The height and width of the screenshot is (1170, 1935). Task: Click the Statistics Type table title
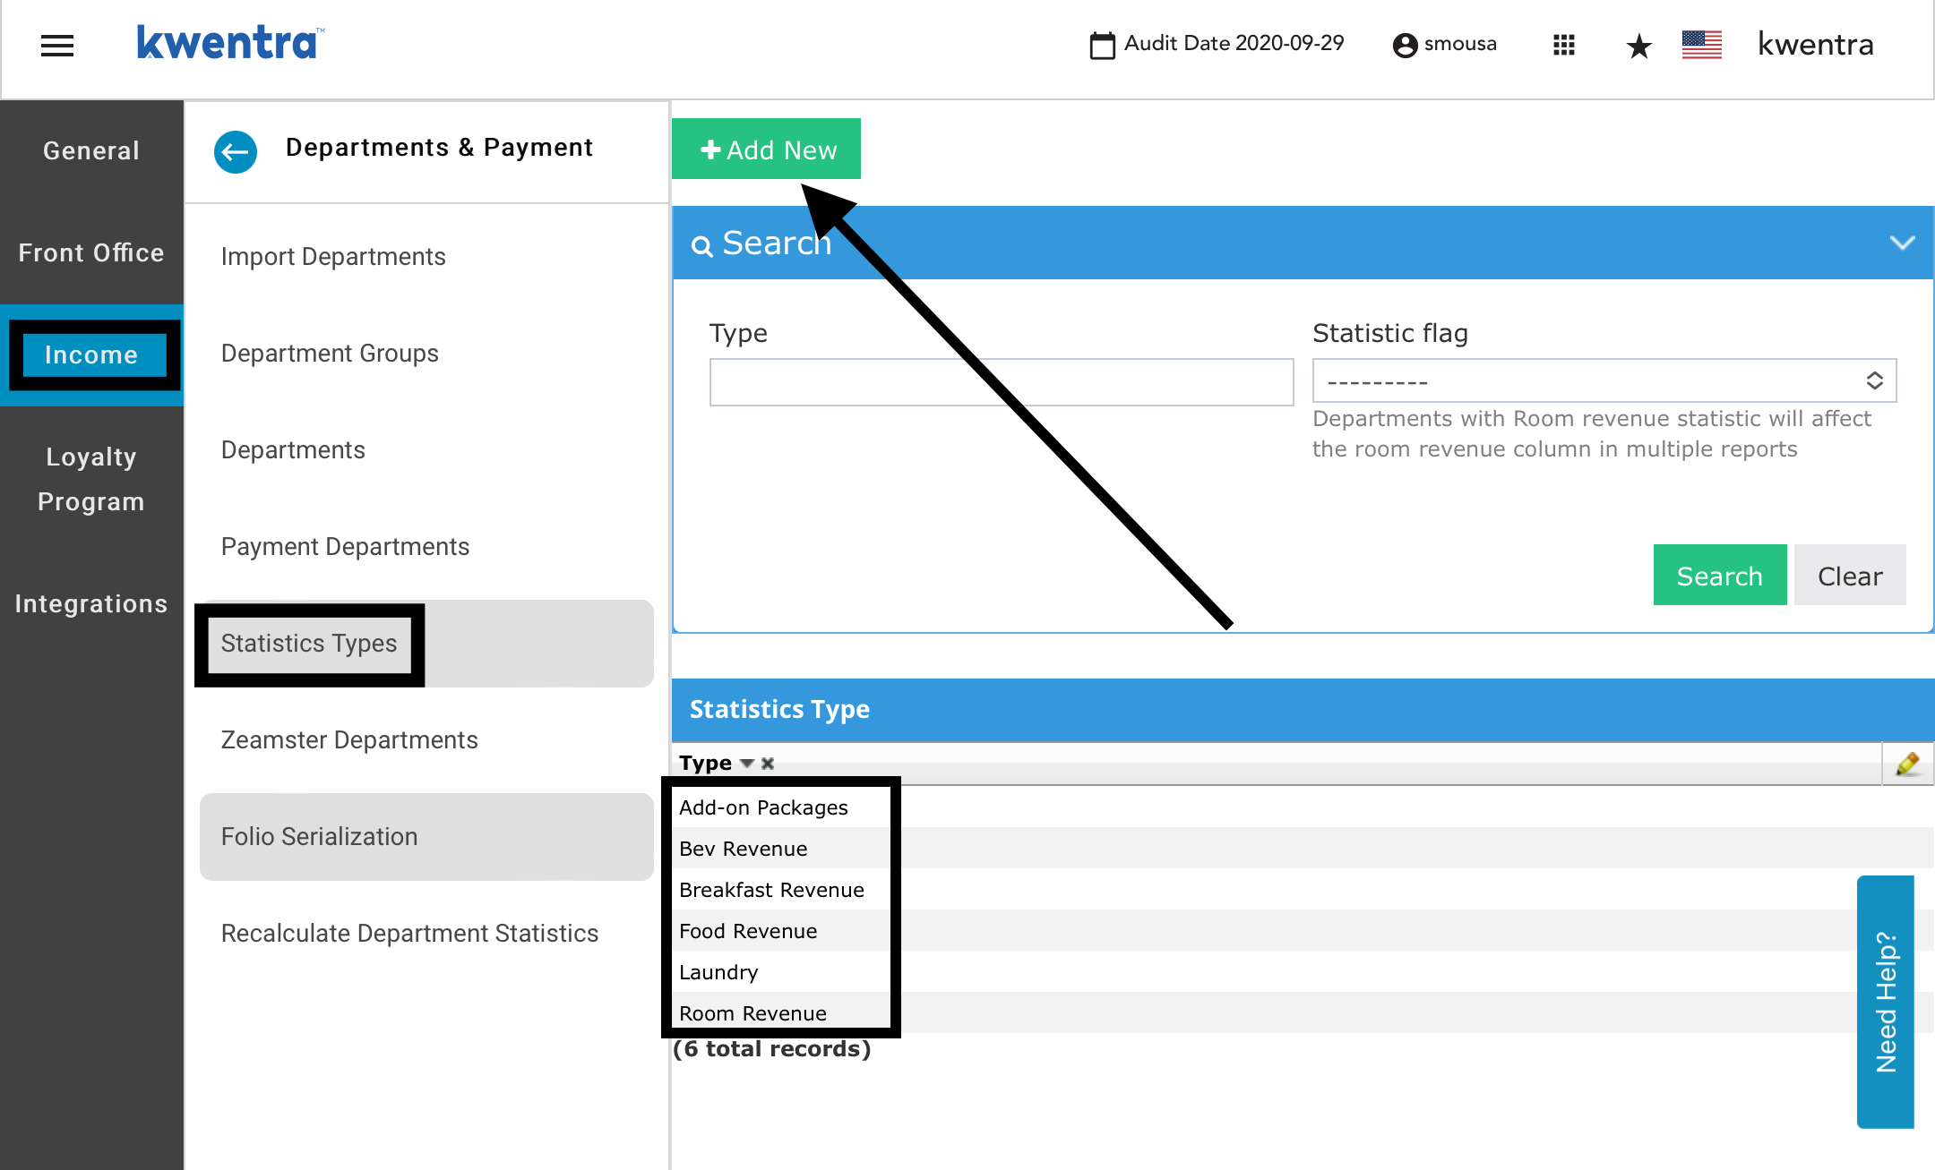pos(779,709)
